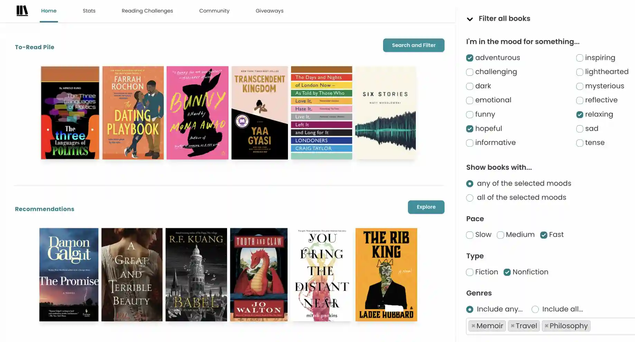Check the informative mood
The image size is (635, 342).
point(469,143)
